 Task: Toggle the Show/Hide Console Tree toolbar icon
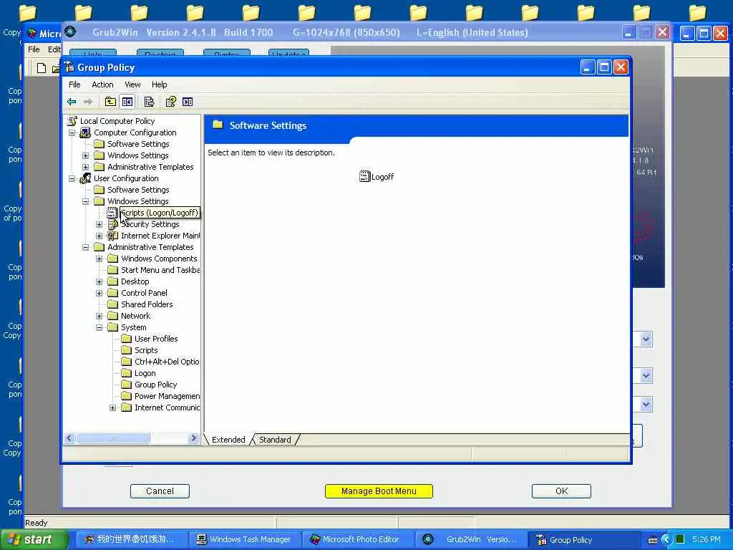(127, 102)
